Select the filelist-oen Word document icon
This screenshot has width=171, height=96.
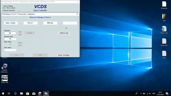(x=164, y=30)
